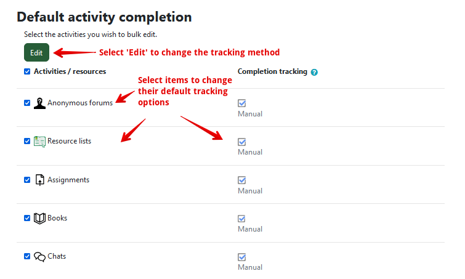Click the Assignments activity icon
The image size is (465, 279).
(x=40, y=180)
